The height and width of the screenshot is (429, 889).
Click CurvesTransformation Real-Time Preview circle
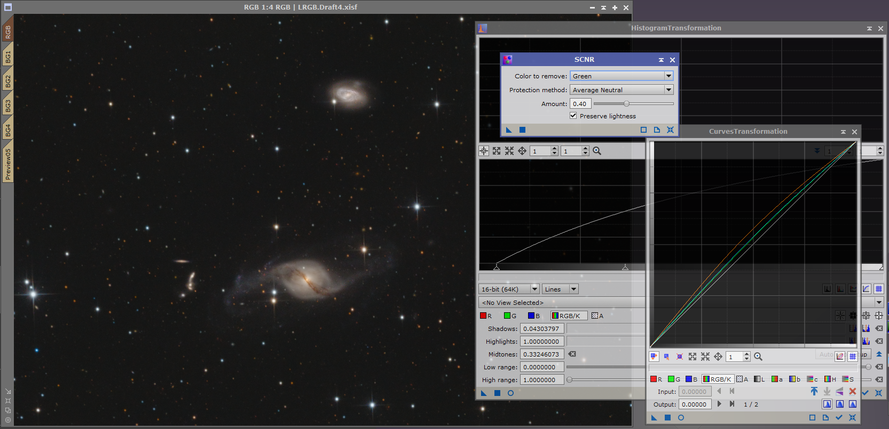[681, 417]
